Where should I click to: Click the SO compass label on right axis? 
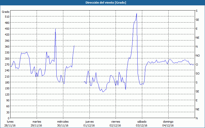point(198,73)
